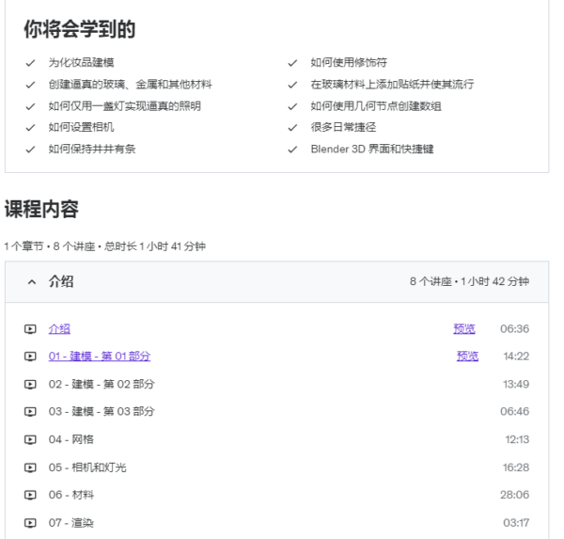564x539 pixels.
Task: Click checkmark icon beside 如何保持井井有条
Action: pyautogui.click(x=31, y=150)
